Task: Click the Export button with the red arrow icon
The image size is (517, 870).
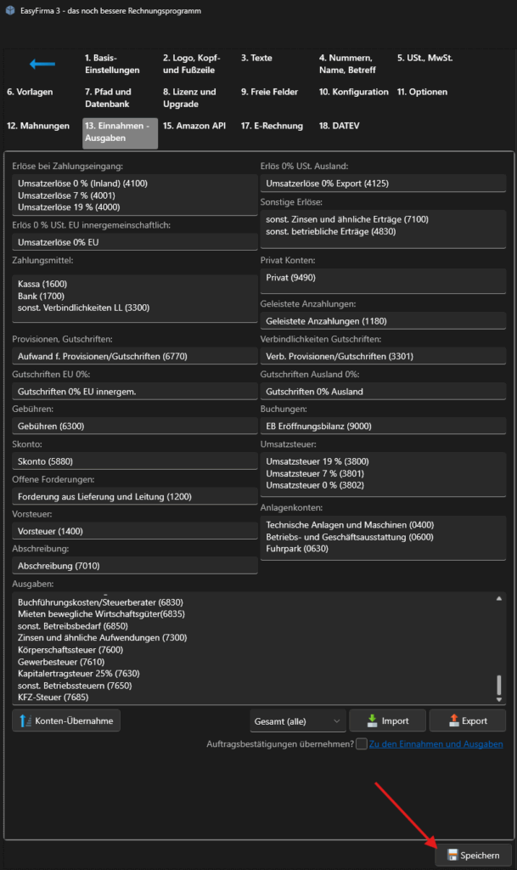Action: click(467, 720)
